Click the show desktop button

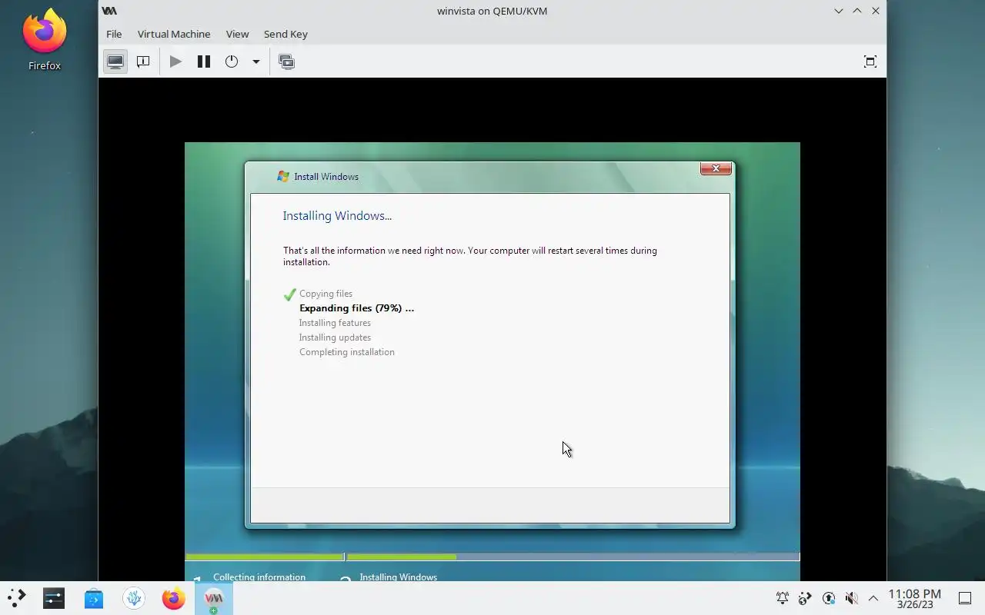tap(965, 598)
